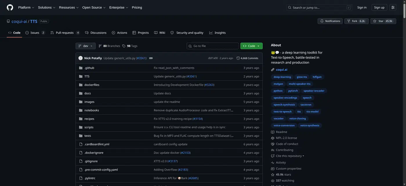The height and width of the screenshot is (186, 406).
Task: Open the appearance settings icon in header
Action: pyautogui.click(x=393, y=8)
